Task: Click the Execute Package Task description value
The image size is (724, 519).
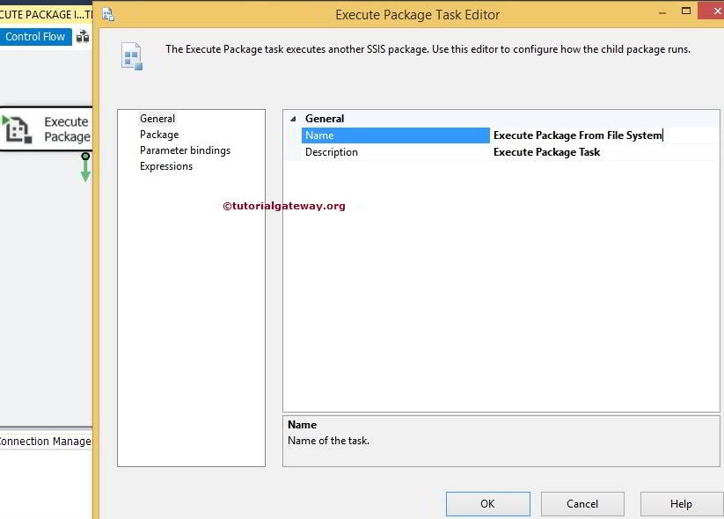Action: [546, 152]
